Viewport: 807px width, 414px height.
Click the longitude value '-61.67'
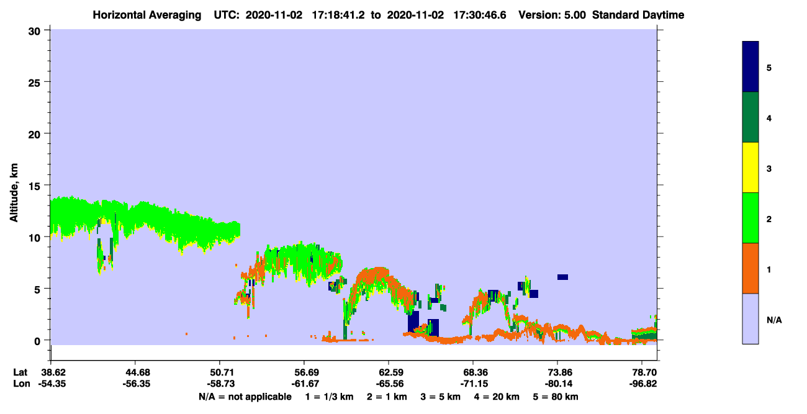pyautogui.click(x=304, y=384)
